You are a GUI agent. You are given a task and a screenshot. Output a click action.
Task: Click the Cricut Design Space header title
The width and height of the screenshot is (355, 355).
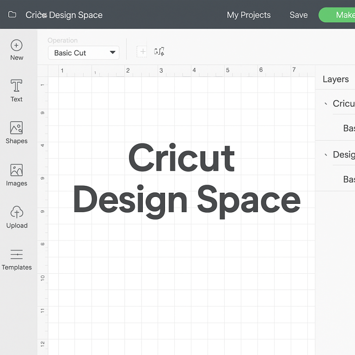click(64, 15)
